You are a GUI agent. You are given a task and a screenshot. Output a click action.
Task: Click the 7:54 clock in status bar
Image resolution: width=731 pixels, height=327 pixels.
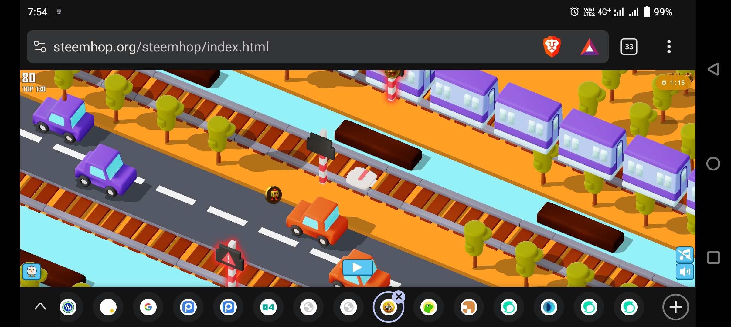[x=38, y=12]
